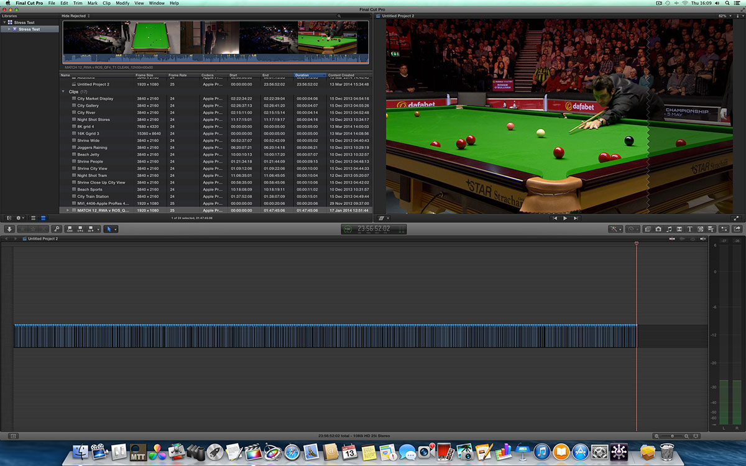Click the Share project button
746x466 pixels.
(737, 229)
